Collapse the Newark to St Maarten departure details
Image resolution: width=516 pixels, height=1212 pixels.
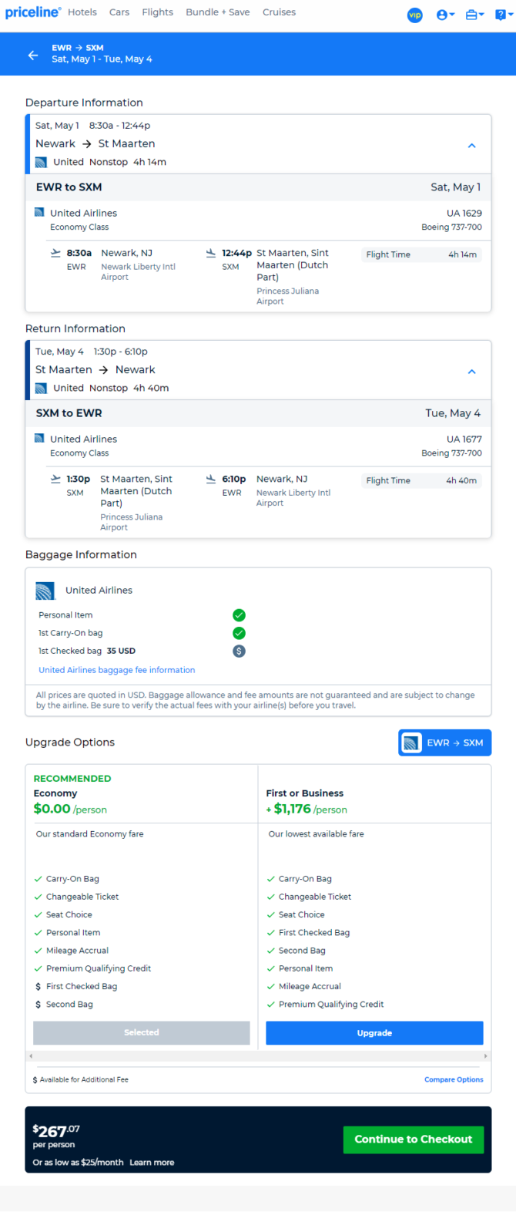[472, 145]
